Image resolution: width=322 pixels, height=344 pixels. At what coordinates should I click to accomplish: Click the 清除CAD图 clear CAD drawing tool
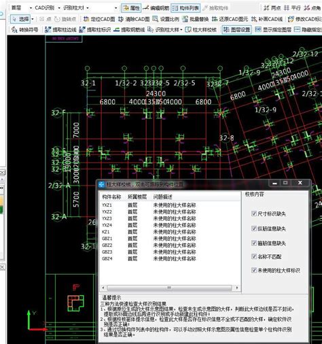[x=134, y=19]
